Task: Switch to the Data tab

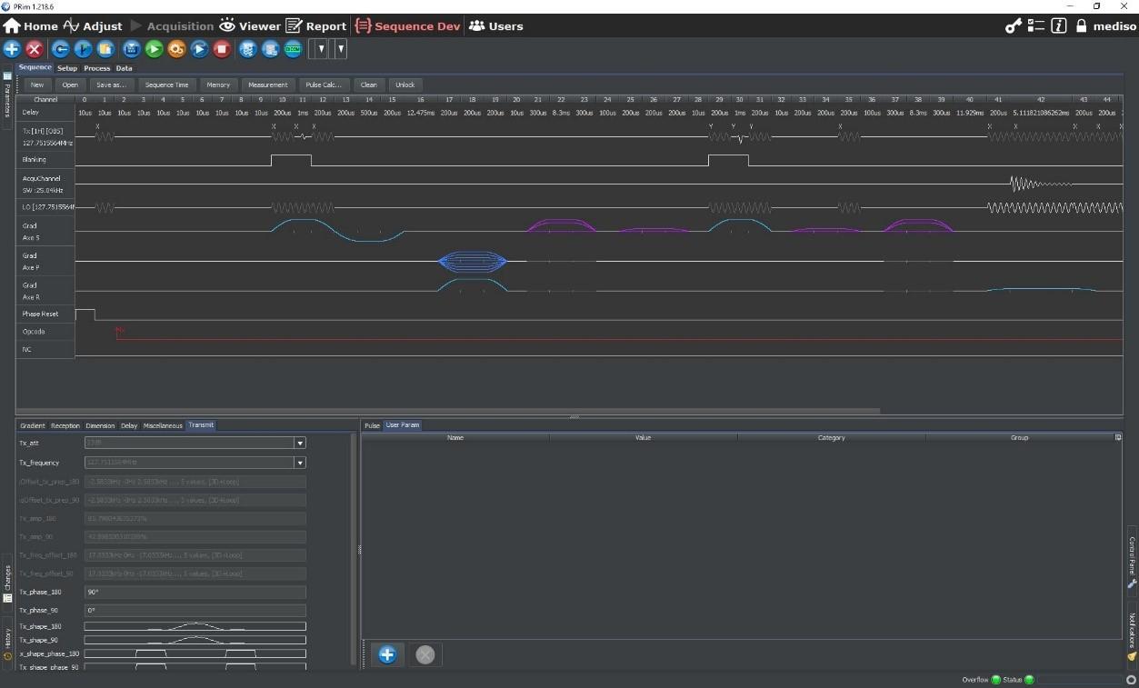Action: [124, 68]
